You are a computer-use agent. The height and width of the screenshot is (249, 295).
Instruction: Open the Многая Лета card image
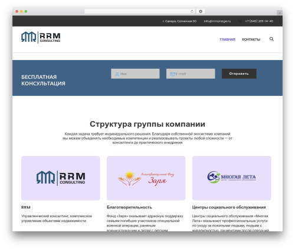(232, 178)
